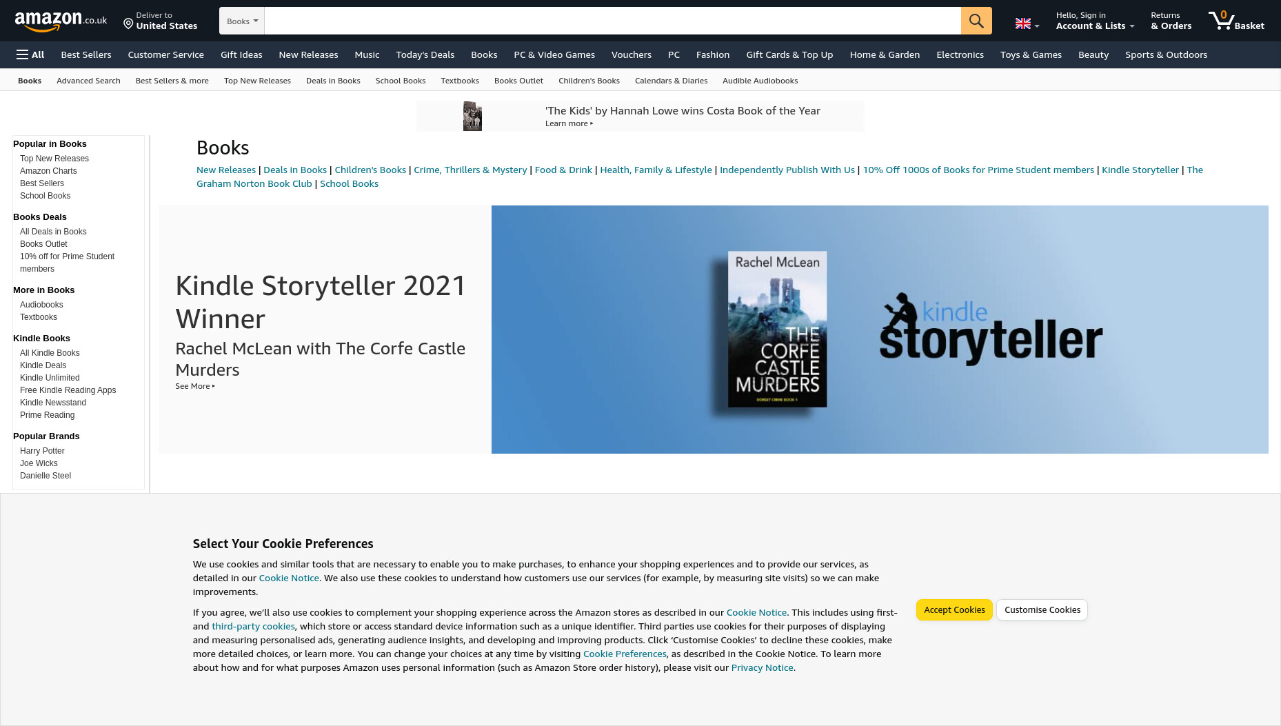The height and width of the screenshot is (726, 1281).
Task: Click See More under Kindle Storyteller Winner
Action: coord(195,386)
